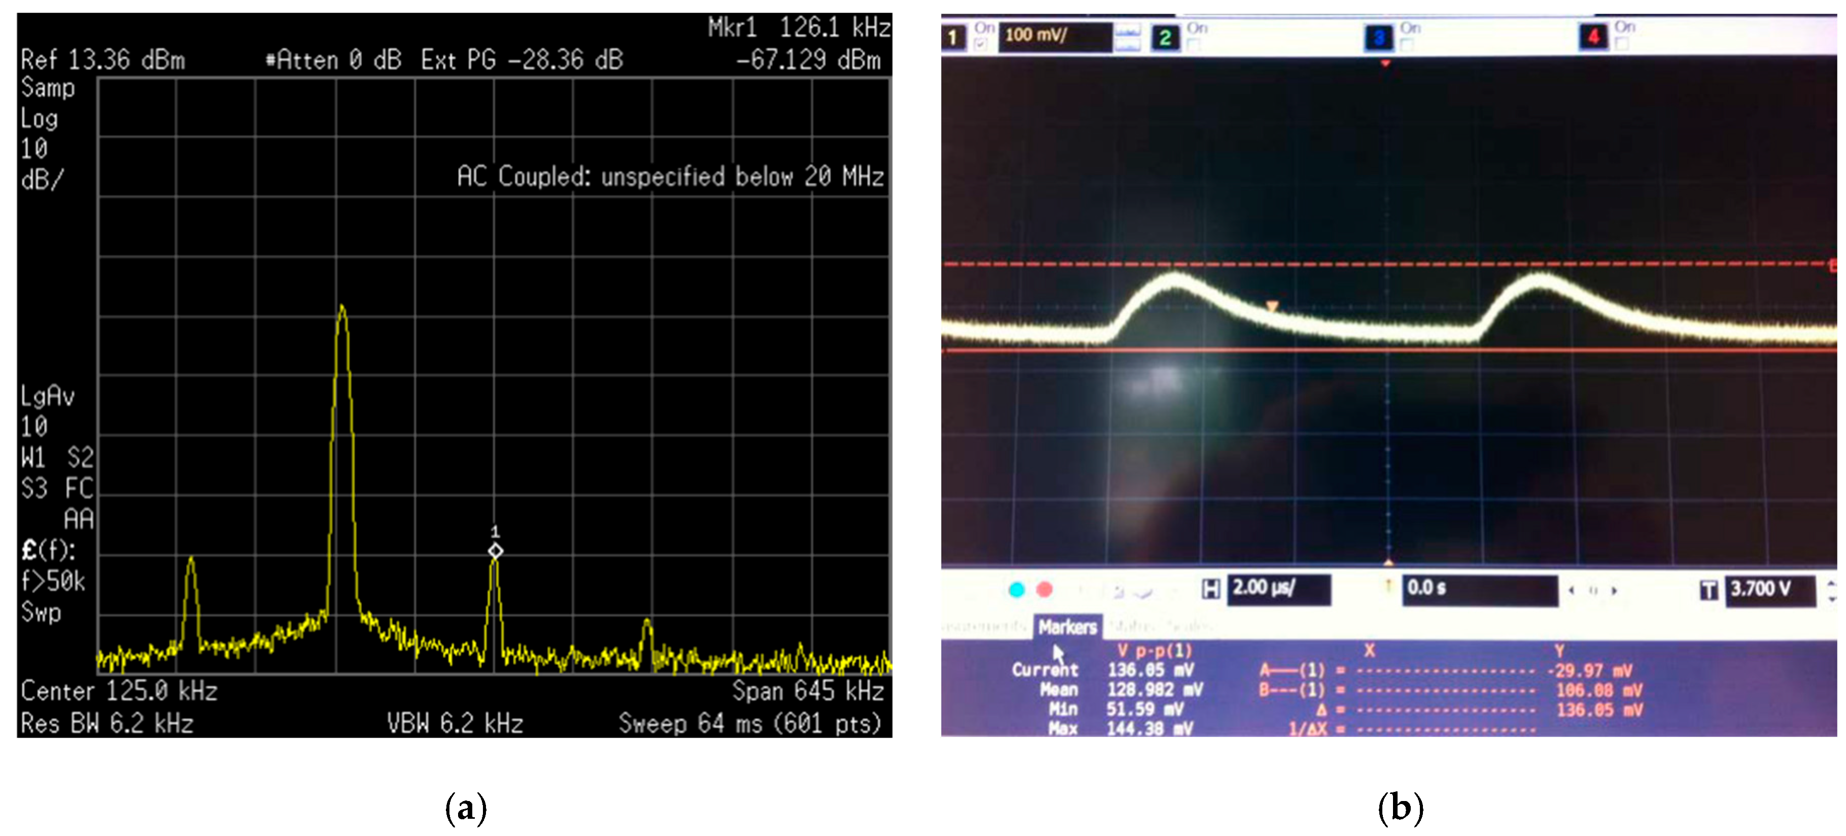Open the 2.00 µs/ timebase selector
The width and height of the screenshot is (1846, 836).
(1280, 589)
